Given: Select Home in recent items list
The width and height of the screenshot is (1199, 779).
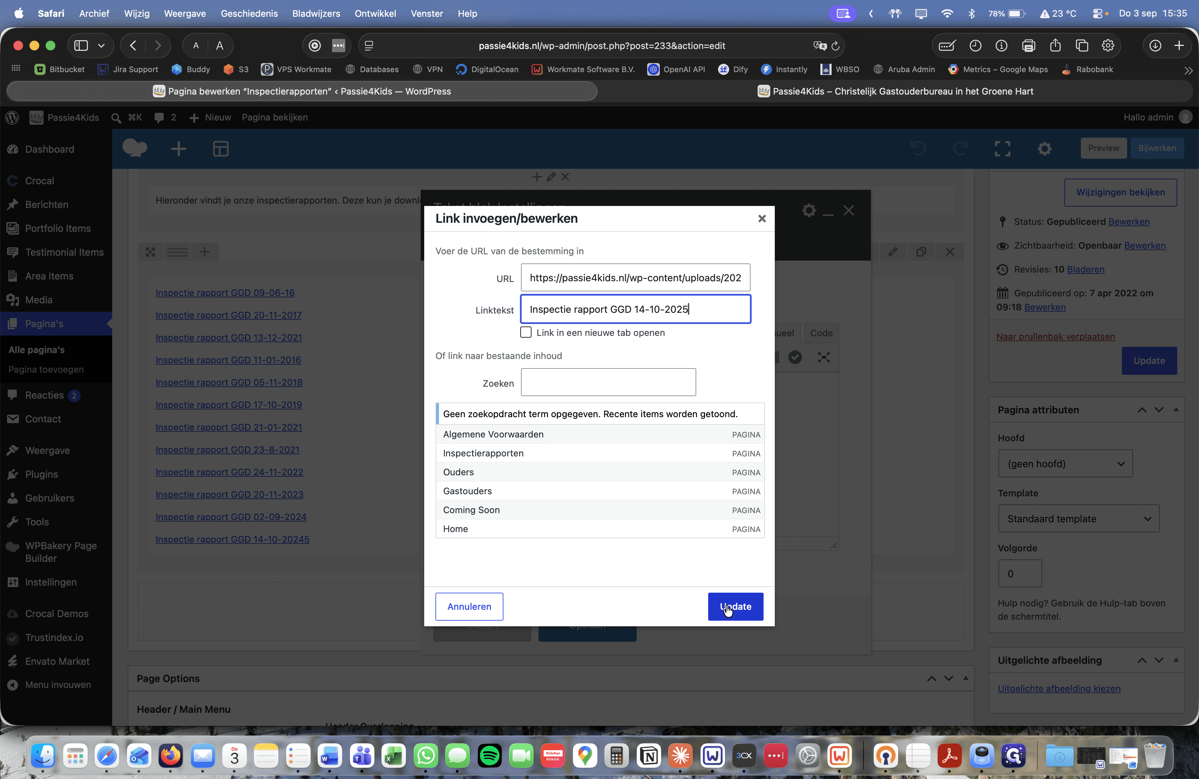Looking at the screenshot, I should point(600,529).
